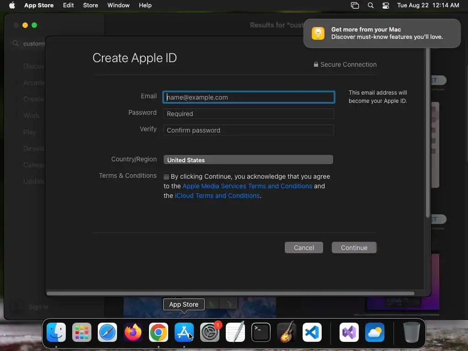Open GarageBand from the Dock
The height and width of the screenshot is (351, 468).
coord(287,332)
